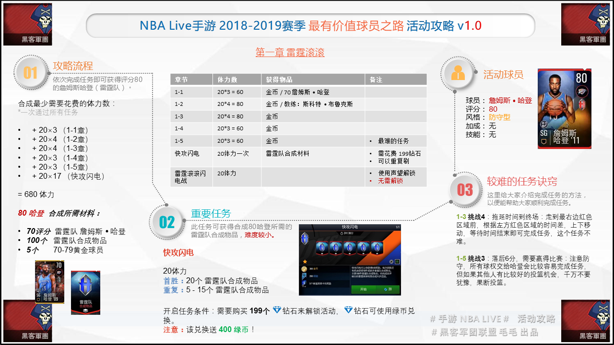
Task: Click the 攻略流程 section heading
Action: (73, 66)
